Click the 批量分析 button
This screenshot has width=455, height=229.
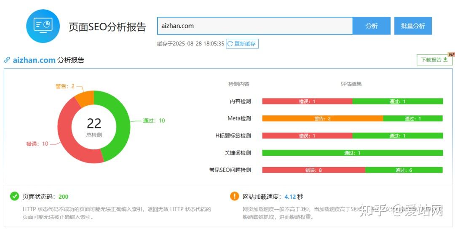413,26
